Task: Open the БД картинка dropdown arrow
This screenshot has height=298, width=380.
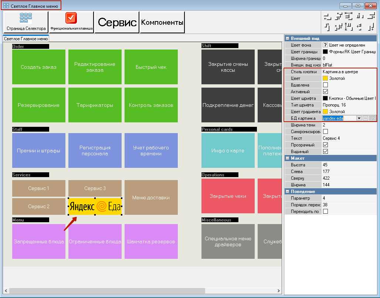Action: (x=359, y=118)
